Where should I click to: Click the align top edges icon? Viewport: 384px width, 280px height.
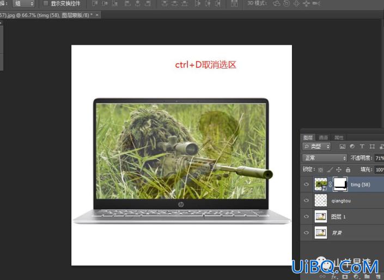(95, 3)
